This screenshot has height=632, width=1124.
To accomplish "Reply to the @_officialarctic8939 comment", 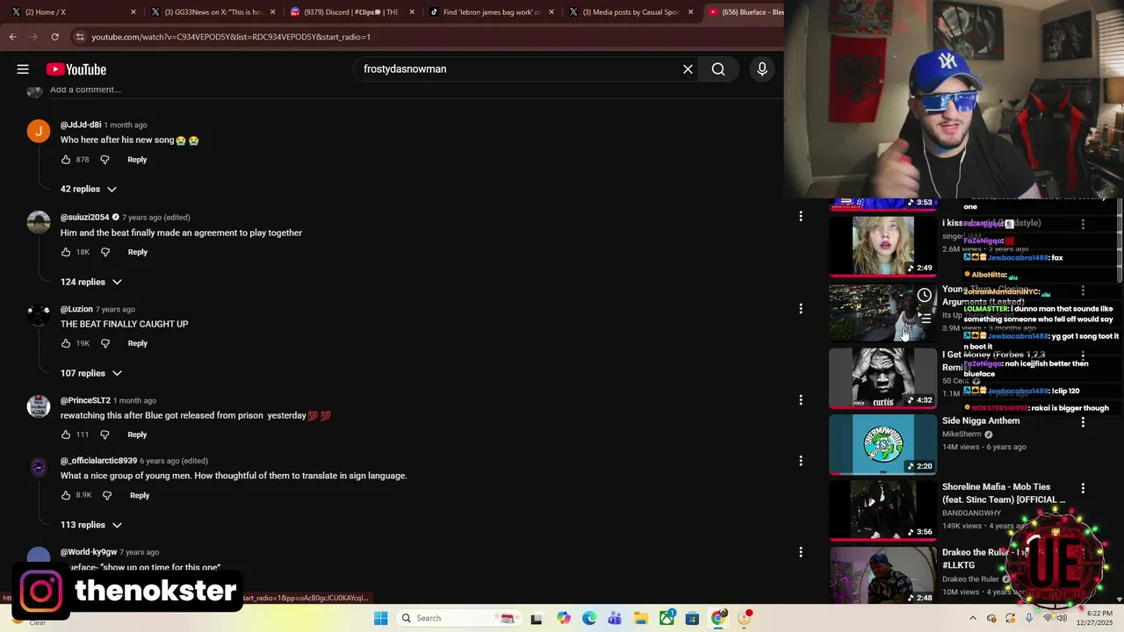I will click(x=140, y=495).
